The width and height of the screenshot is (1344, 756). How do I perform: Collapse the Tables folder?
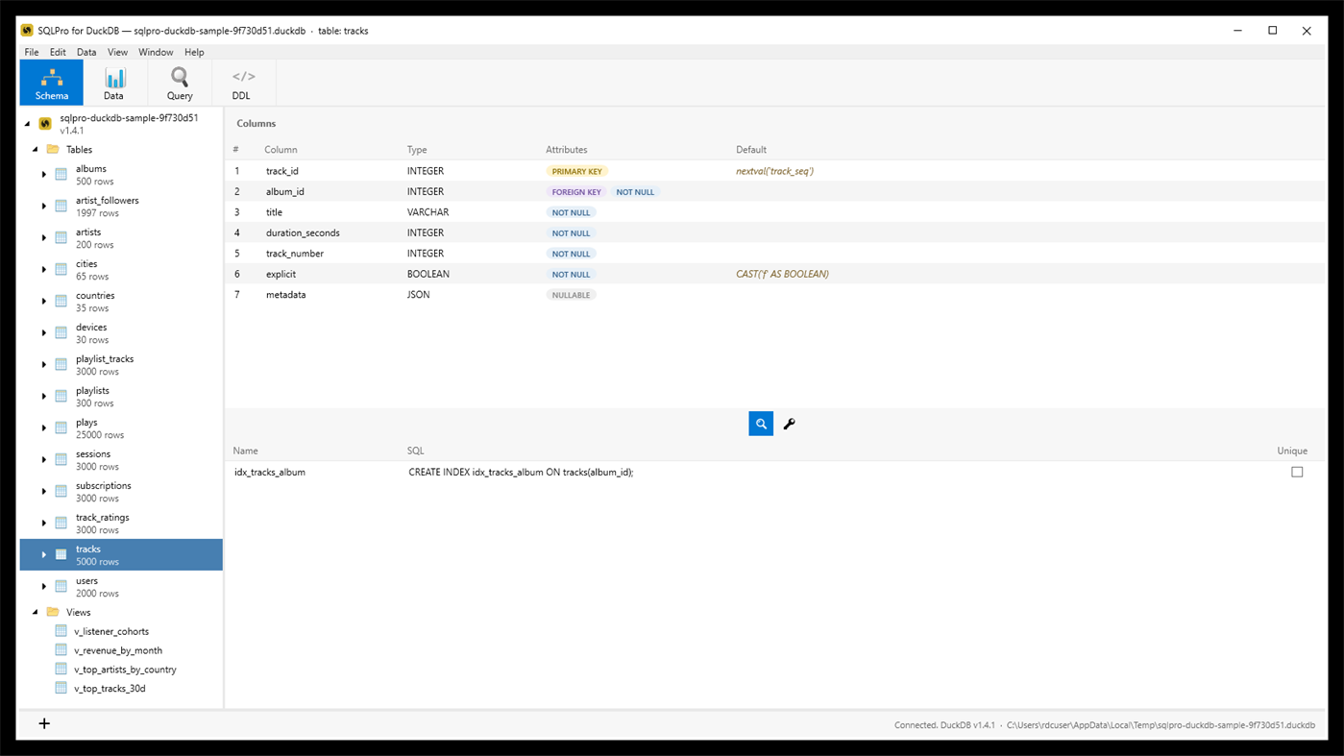[x=36, y=150]
